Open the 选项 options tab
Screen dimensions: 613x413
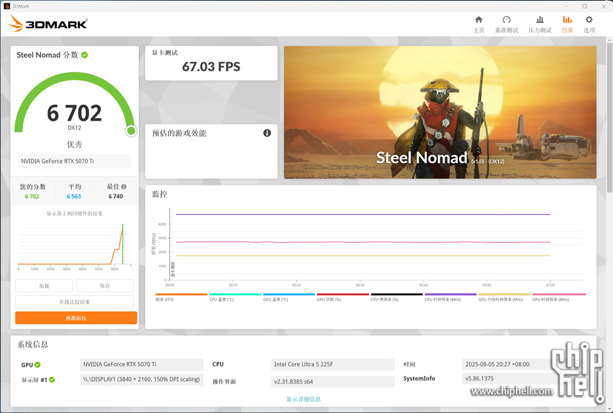point(589,24)
